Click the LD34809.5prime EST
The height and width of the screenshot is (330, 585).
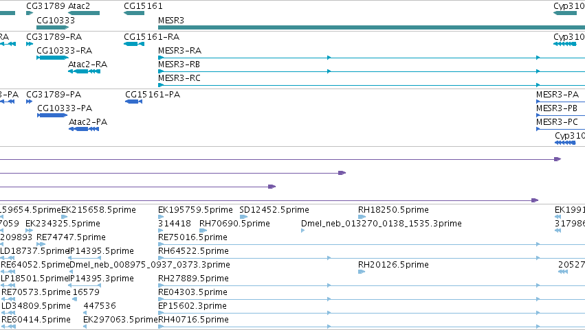8,314
